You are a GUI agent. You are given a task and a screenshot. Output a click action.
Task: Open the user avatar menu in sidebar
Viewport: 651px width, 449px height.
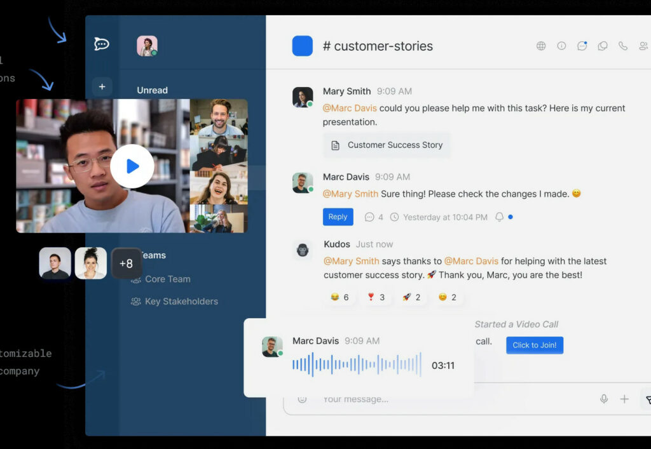click(x=147, y=46)
